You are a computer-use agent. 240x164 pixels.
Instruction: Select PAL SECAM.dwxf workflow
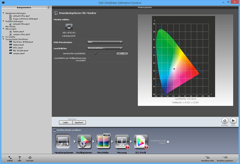[x=20, y=50]
